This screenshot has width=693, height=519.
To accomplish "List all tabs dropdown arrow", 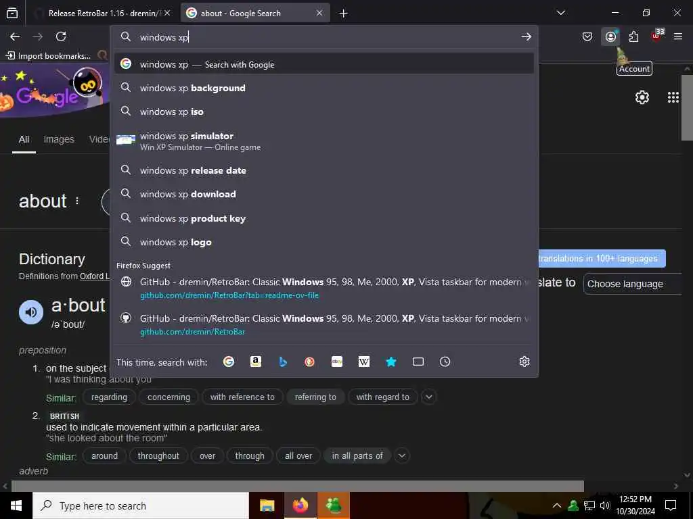I will pos(561,13).
